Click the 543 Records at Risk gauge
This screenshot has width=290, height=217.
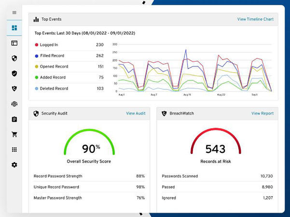pos(217,145)
